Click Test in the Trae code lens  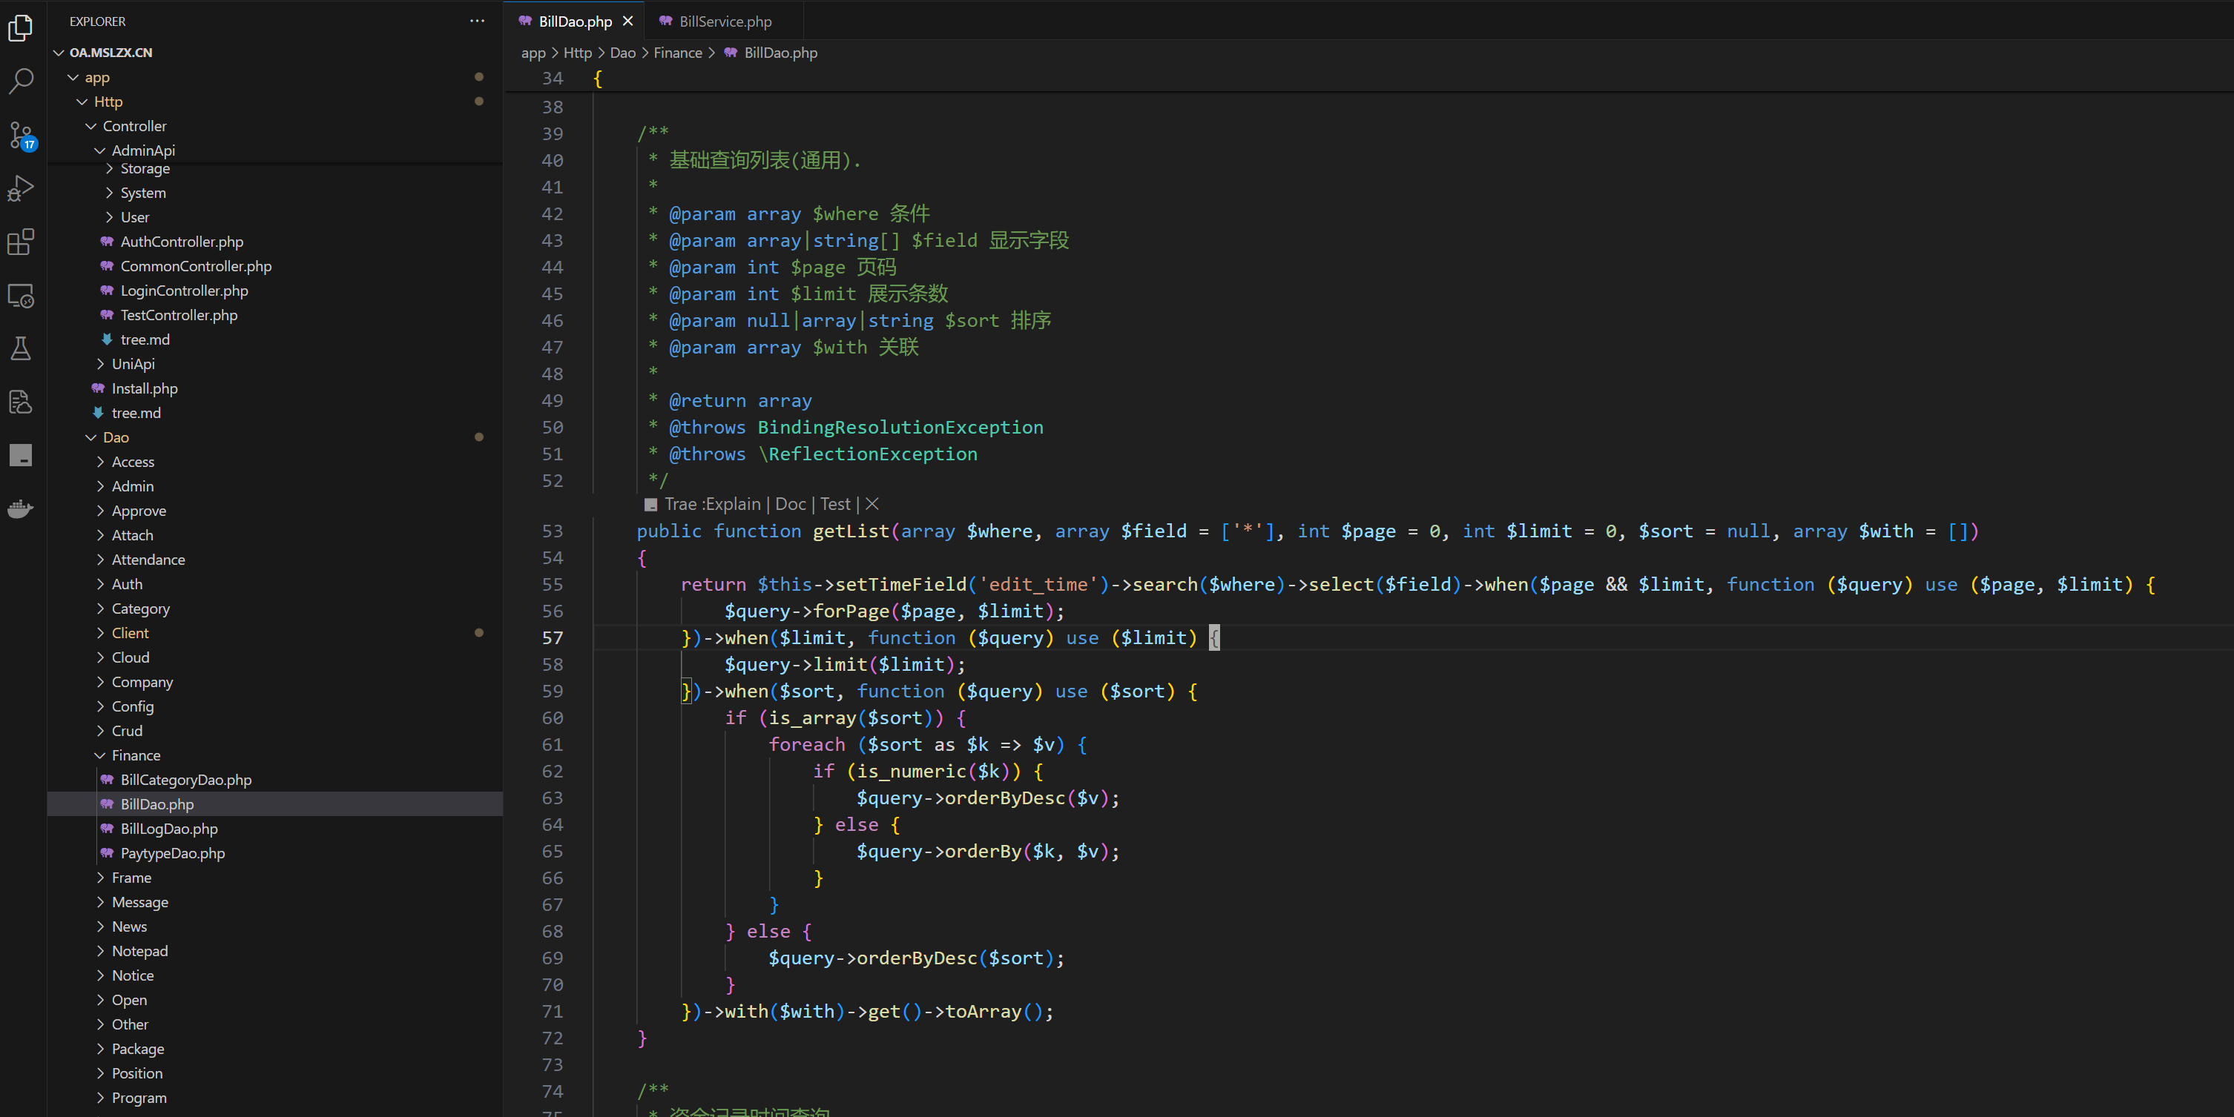[835, 503]
